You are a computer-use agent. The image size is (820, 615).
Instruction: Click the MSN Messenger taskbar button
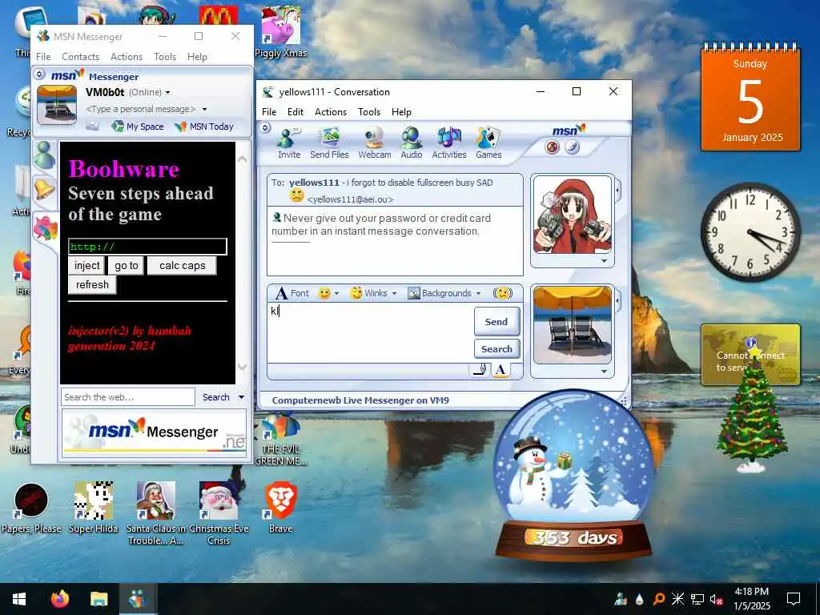[138, 599]
